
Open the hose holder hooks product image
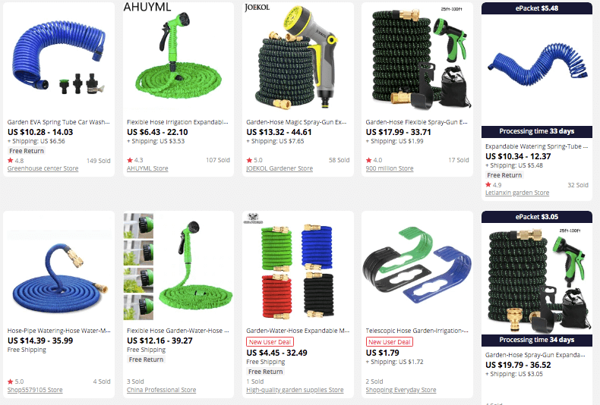417,268
